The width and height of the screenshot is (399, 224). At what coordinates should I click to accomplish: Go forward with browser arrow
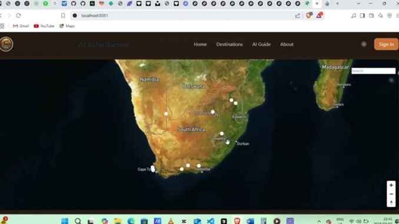[9, 15]
